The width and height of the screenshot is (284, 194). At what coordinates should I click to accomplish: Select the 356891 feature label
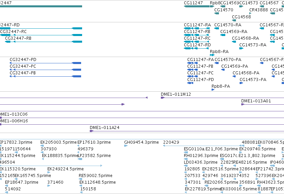point(247,182)
